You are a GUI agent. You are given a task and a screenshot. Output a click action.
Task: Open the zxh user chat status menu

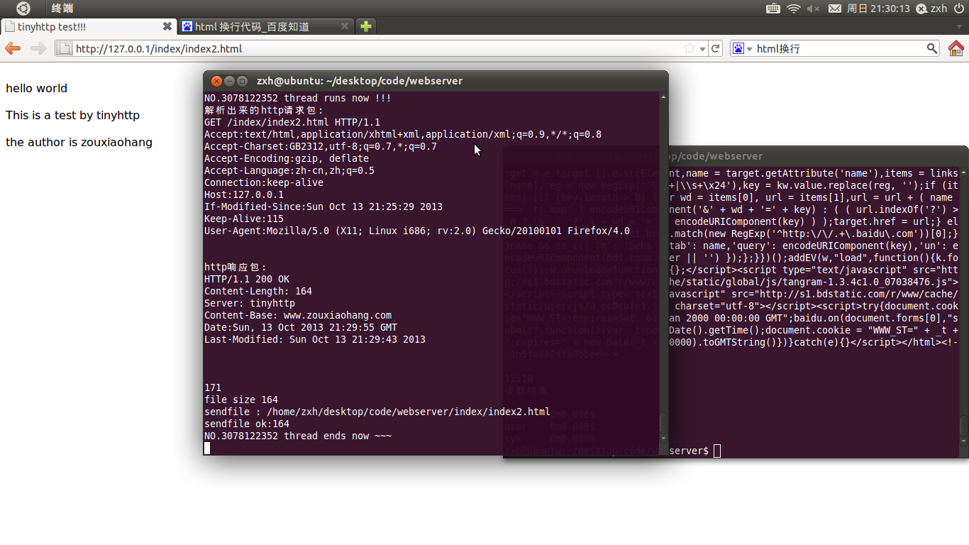[931, 9]
